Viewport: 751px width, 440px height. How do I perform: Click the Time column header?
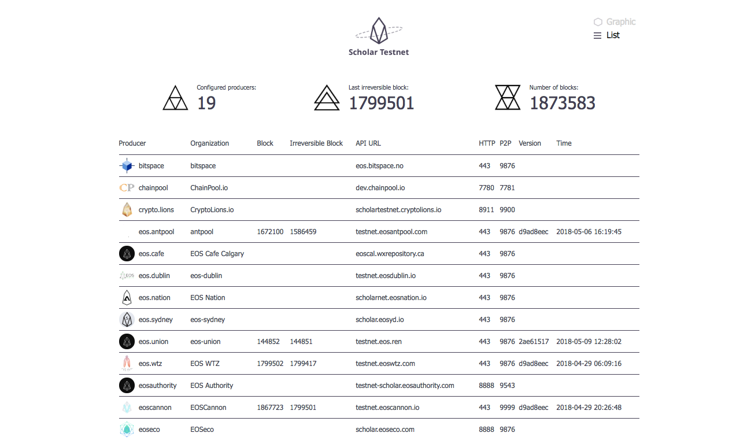[564, 143]
